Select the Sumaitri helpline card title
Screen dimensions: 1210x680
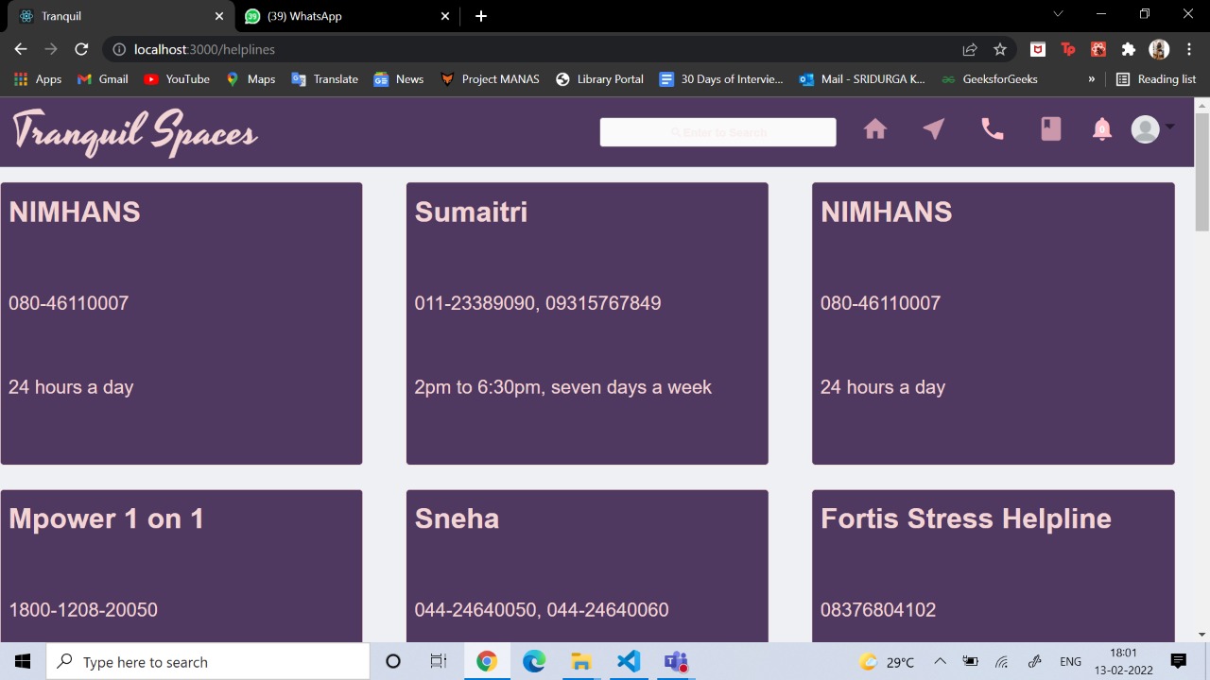click(471, 212)
